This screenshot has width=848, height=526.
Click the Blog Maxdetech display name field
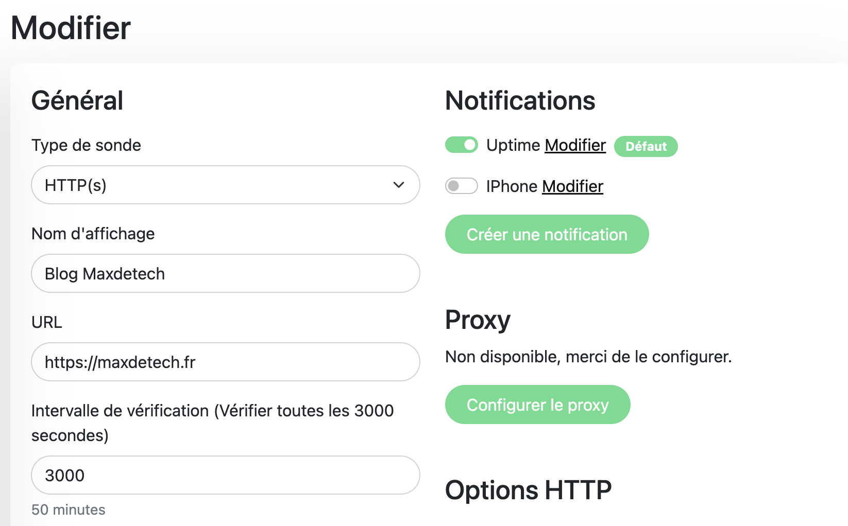[x=225, y=273]
